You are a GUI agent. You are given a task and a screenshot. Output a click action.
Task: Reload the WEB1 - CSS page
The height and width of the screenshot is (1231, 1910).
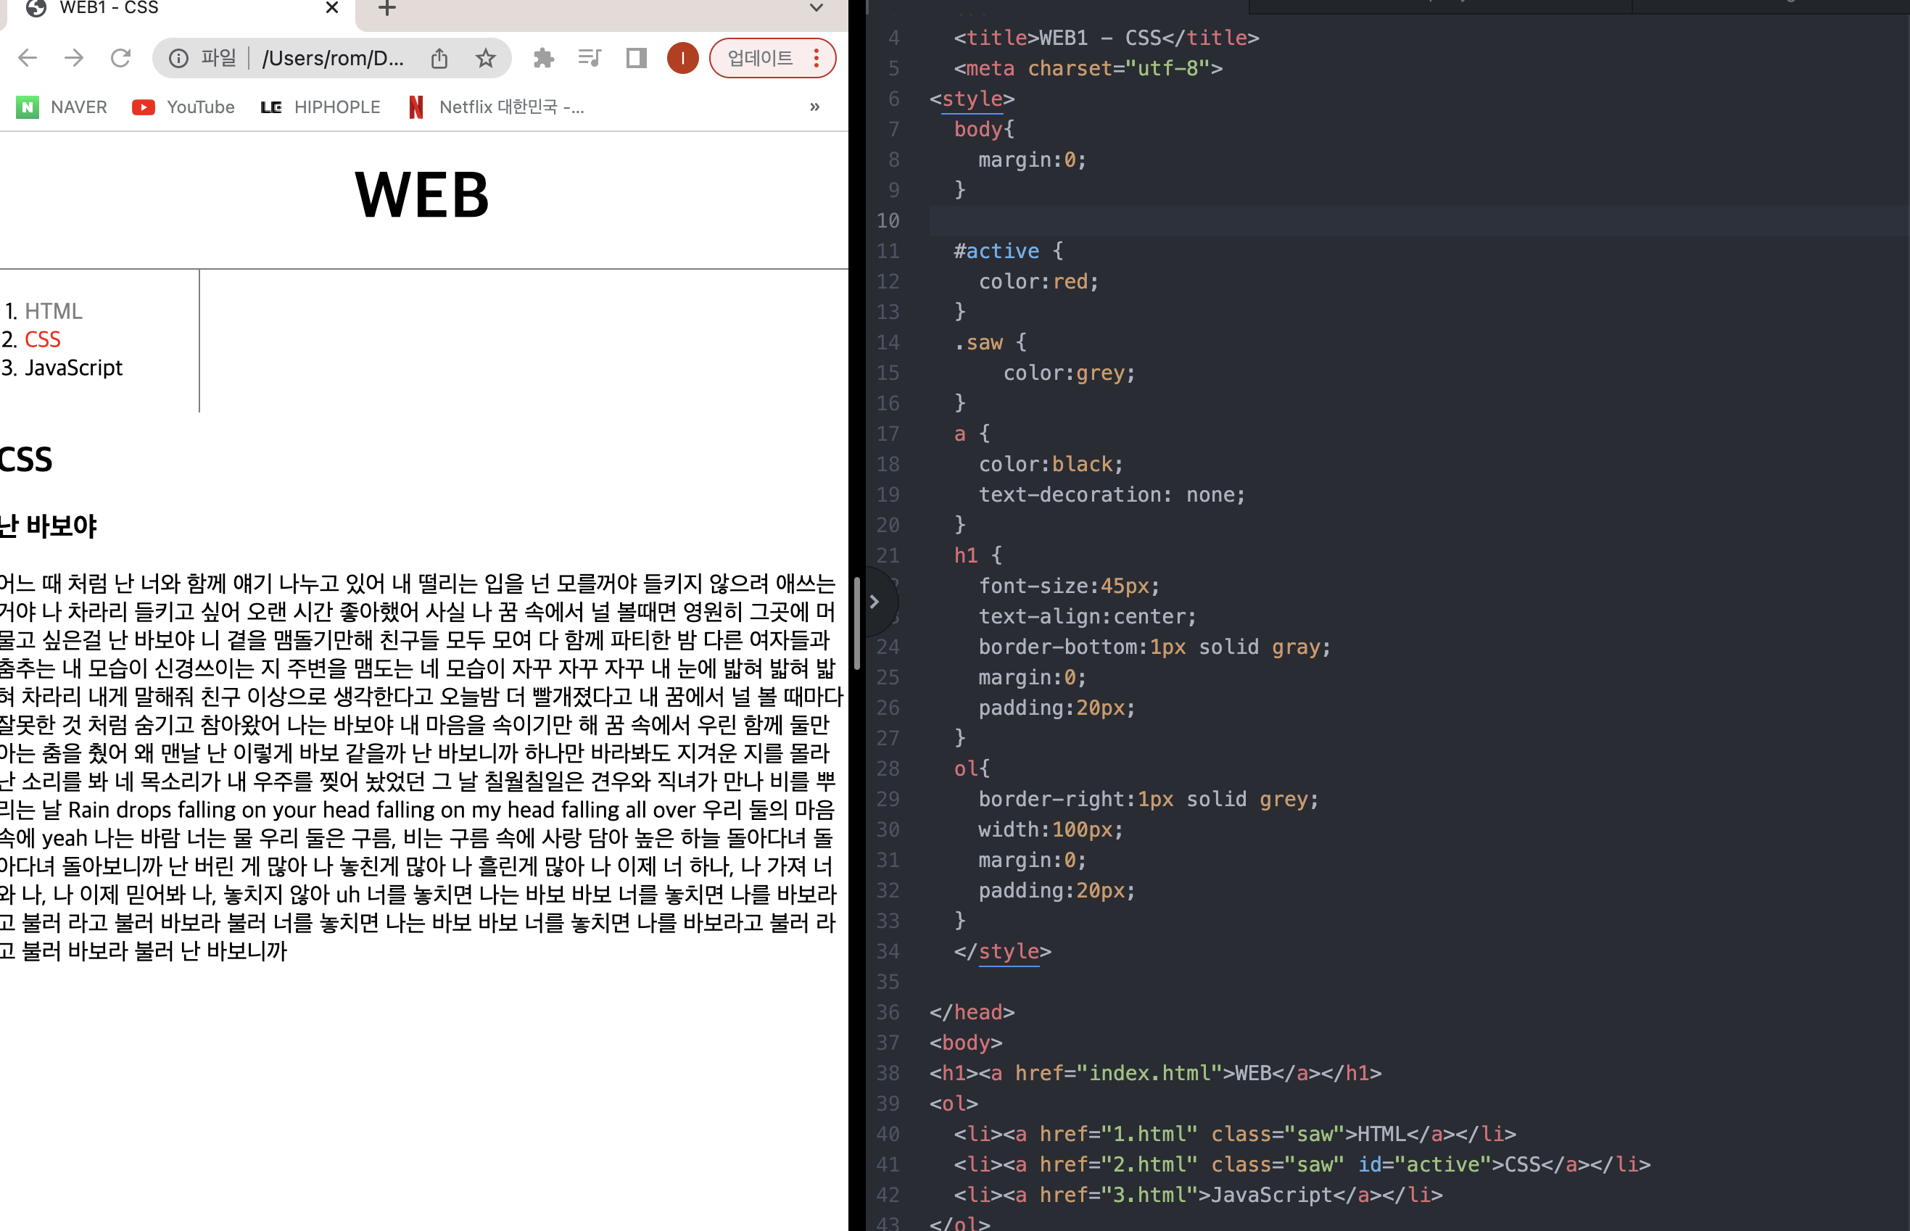point(120,57)
